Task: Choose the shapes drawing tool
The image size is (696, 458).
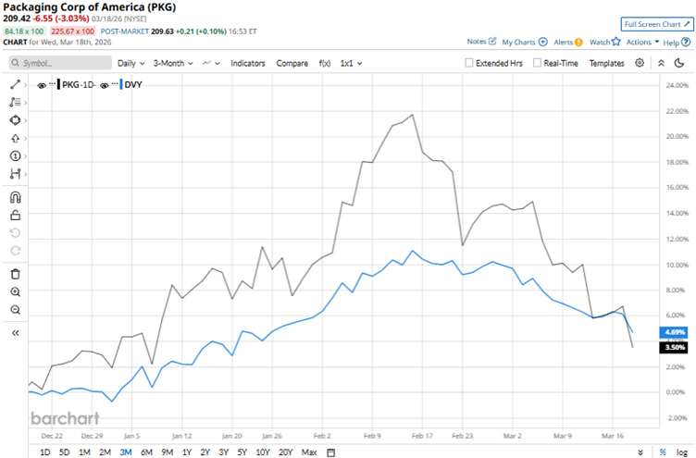Action: 15,120
